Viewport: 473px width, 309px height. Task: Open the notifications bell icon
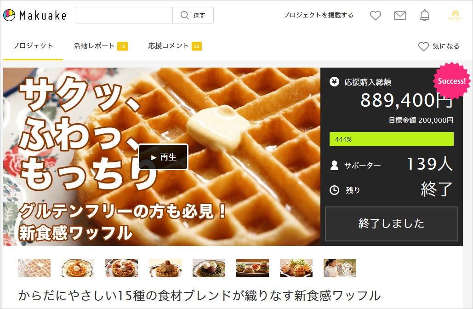(x=425, y=15)
